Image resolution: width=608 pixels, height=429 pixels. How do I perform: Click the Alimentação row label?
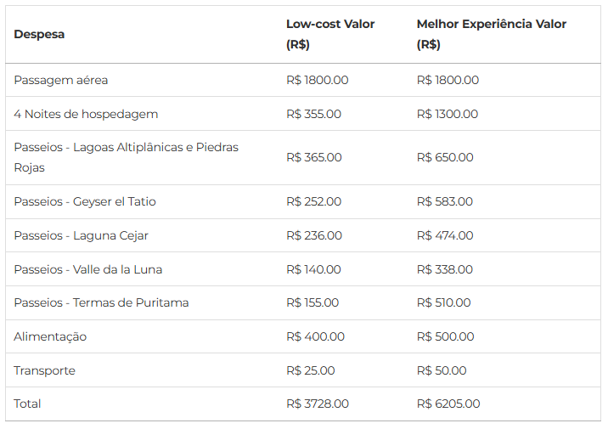pyautogui.click(x=50, y=336)
